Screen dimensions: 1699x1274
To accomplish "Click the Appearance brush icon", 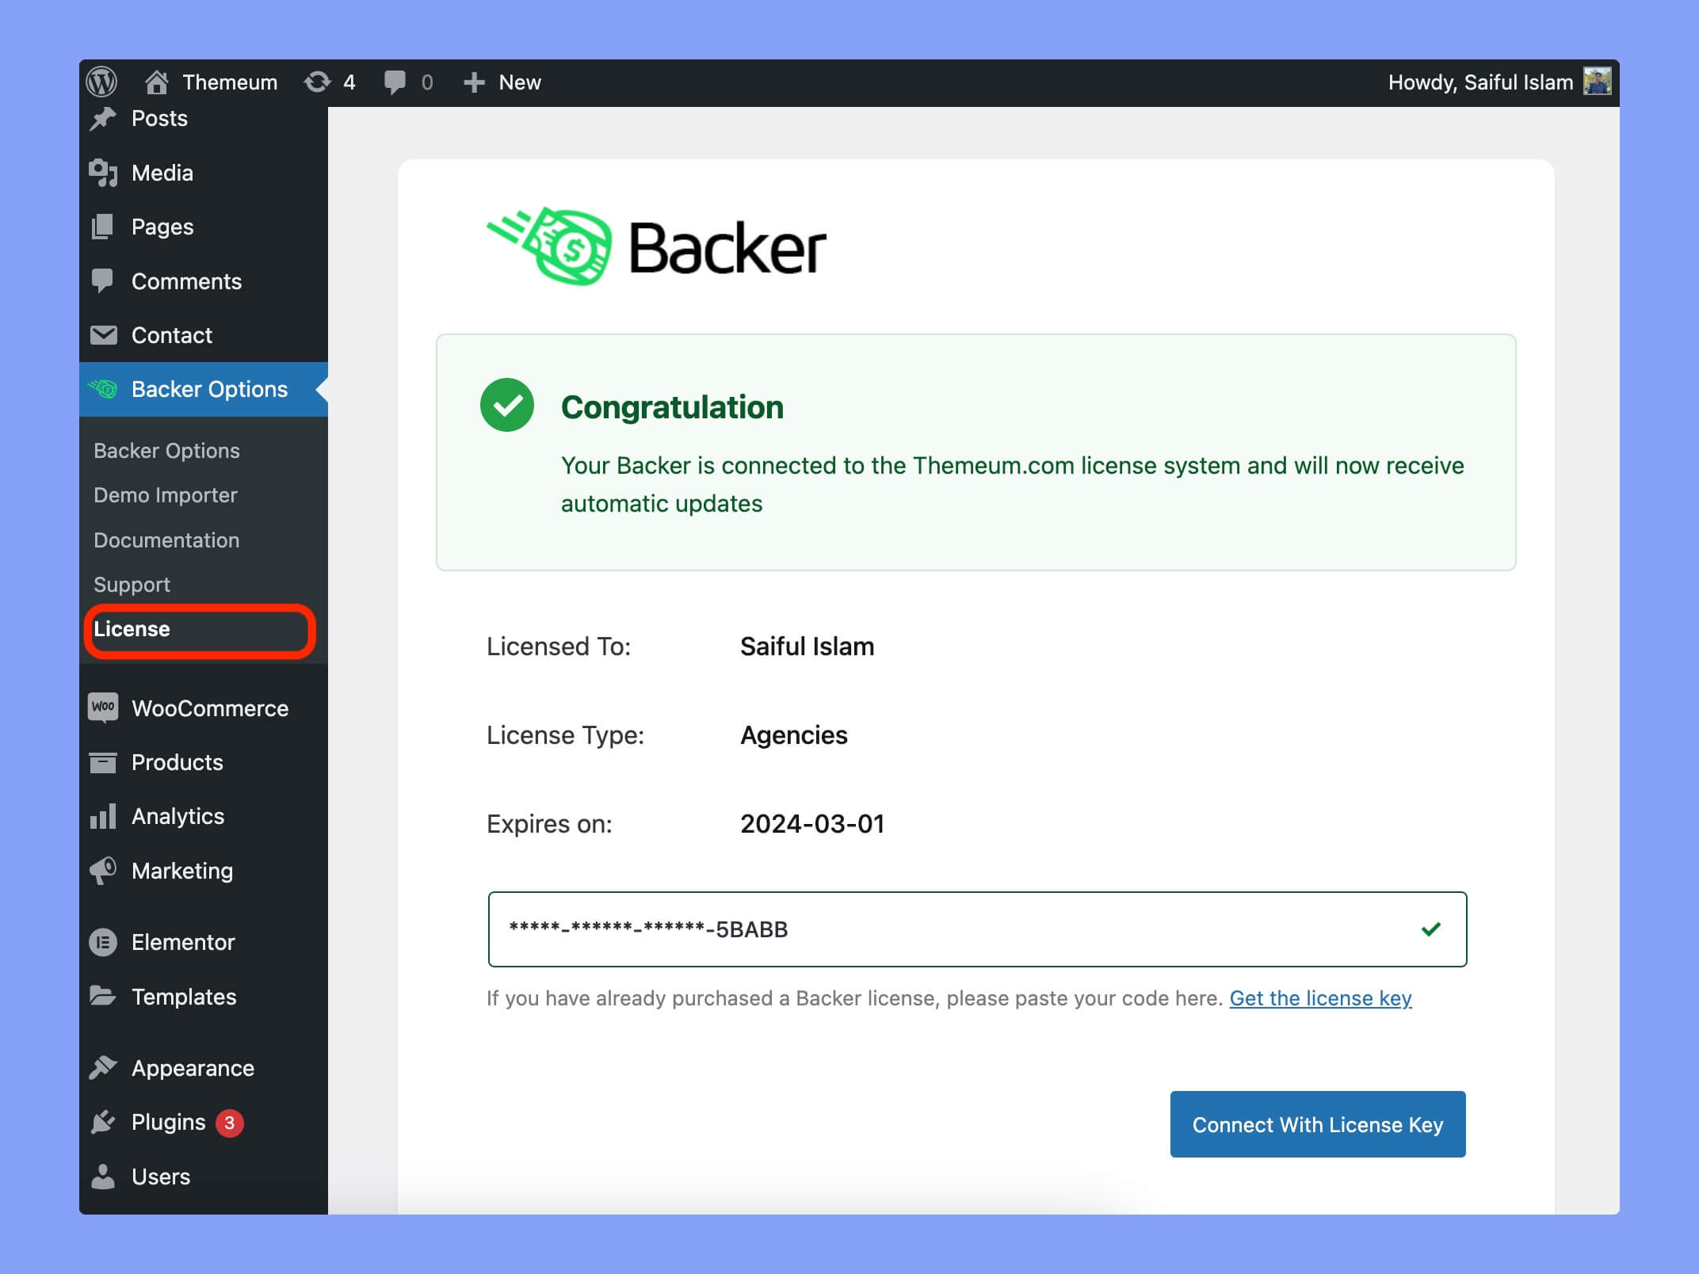I will 103,1068.
